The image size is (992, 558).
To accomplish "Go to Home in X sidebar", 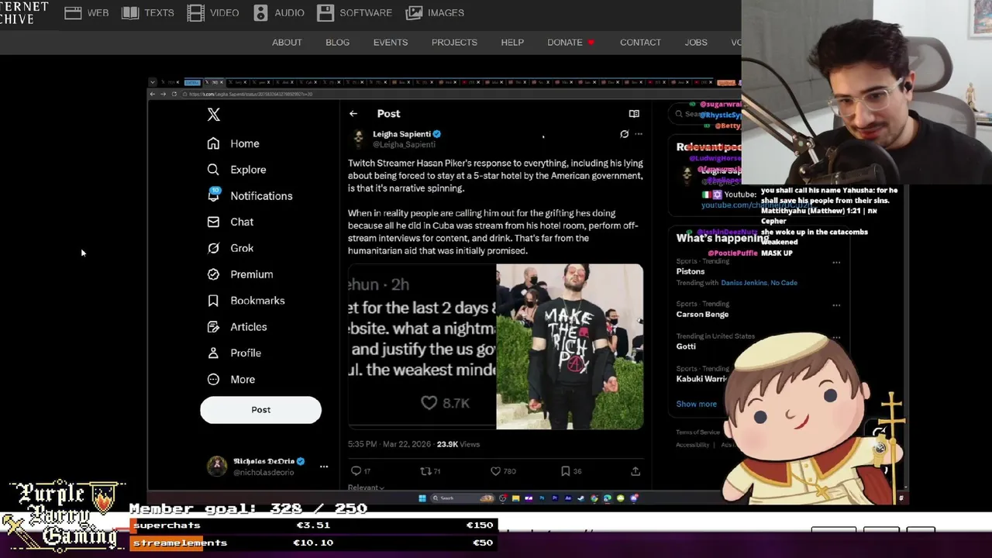I will click(x=233, y=143).
